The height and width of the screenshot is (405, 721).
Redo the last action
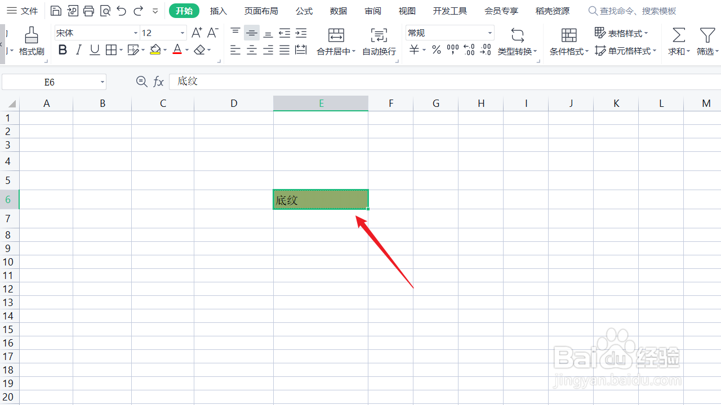point(138,11)
